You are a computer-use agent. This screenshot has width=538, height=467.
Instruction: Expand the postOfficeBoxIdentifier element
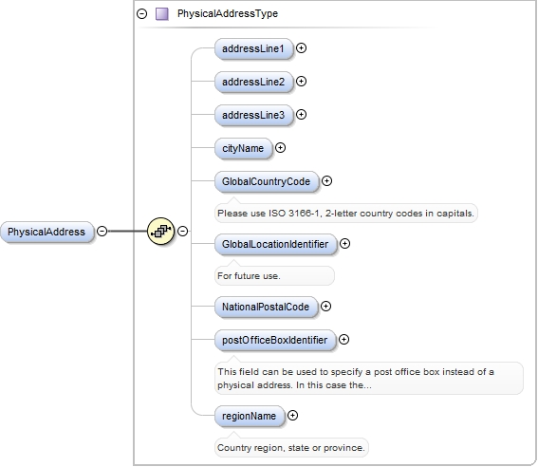(343, 340)
